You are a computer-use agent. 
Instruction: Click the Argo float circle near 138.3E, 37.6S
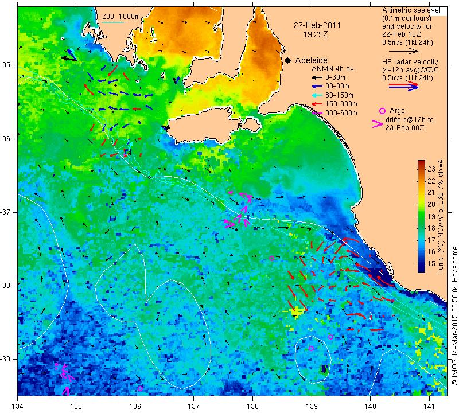click(271, 259)
